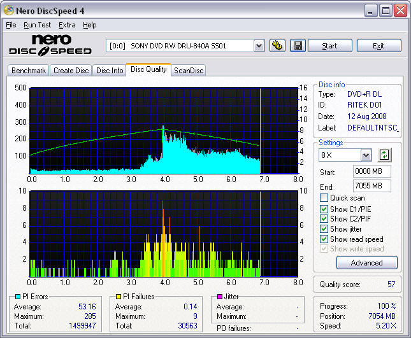Screen dimensions: 411x338
Task: Click the cyan PI Errors color swatch
Action: click(18, 297)
